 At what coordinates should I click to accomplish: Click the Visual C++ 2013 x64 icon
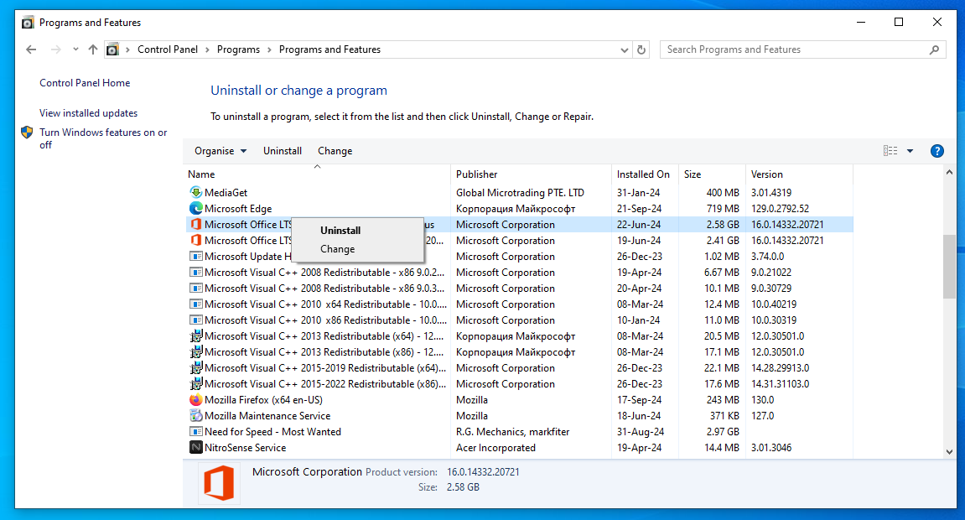point(195,336)
